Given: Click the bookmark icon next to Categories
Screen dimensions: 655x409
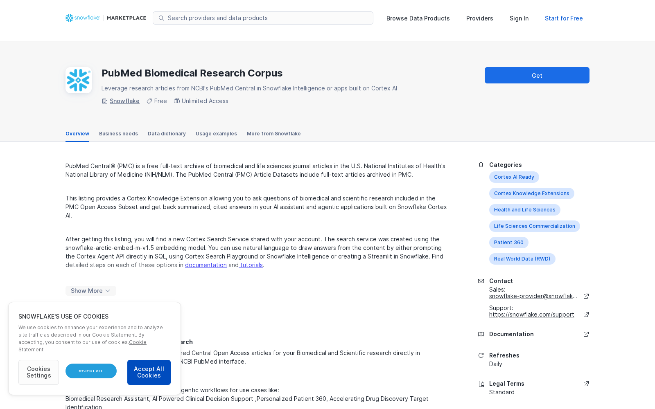Looking at the screenshot, I should [481, 165].
